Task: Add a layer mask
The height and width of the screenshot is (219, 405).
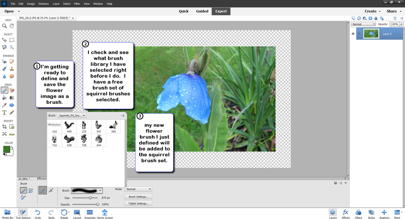Action: click(370, 18)
